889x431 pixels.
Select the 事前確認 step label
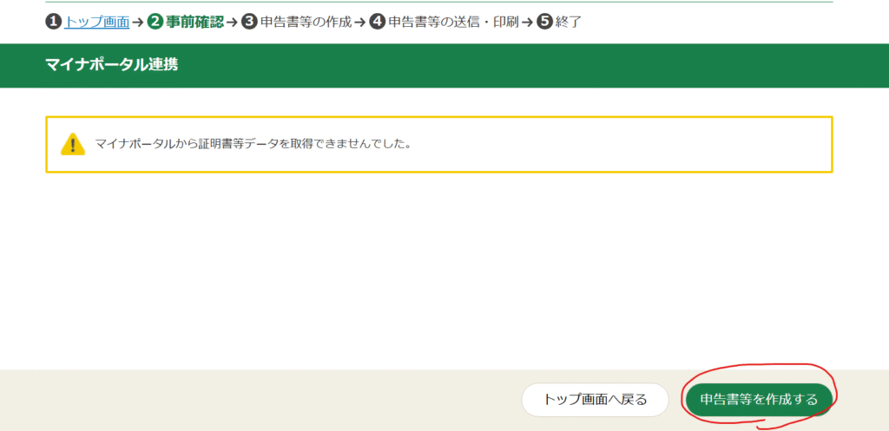(194, 22)
